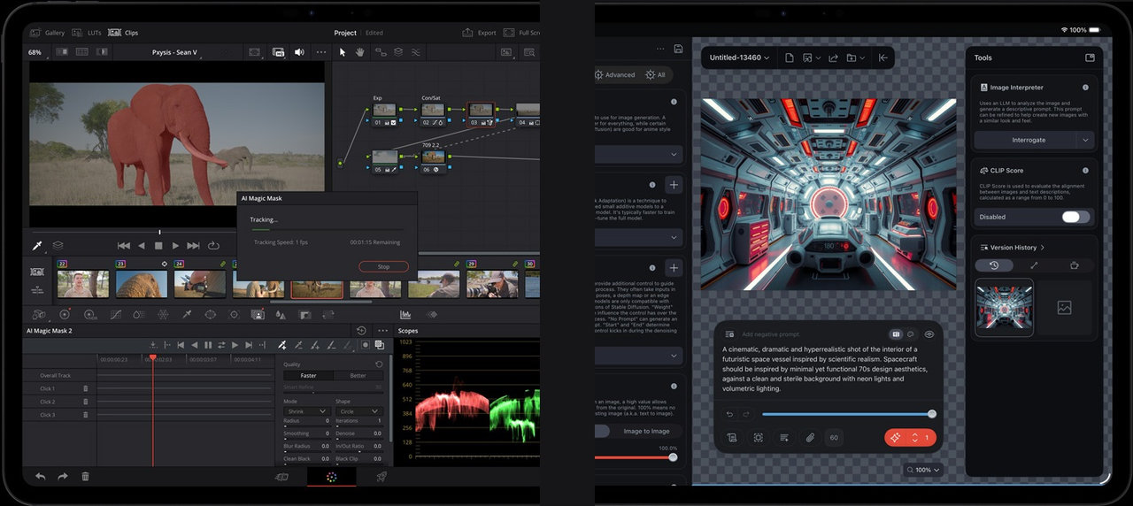
Task: Open the Shrink mode dropdown
Action: click(x=306, y=411)
